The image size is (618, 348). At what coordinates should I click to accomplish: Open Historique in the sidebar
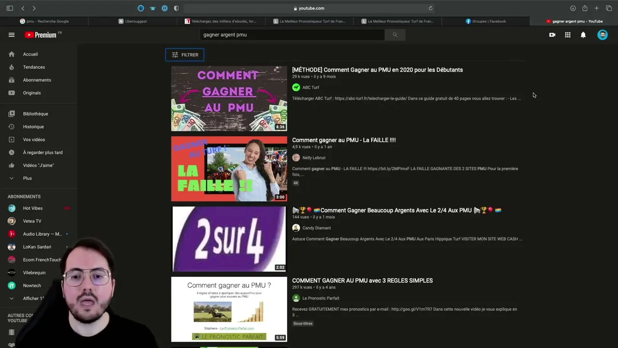click(x=33, y=127)
